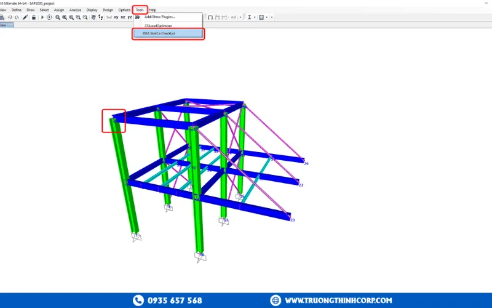Set view to xz plane
Screen dimensions: 492x308
pos(123,17)
